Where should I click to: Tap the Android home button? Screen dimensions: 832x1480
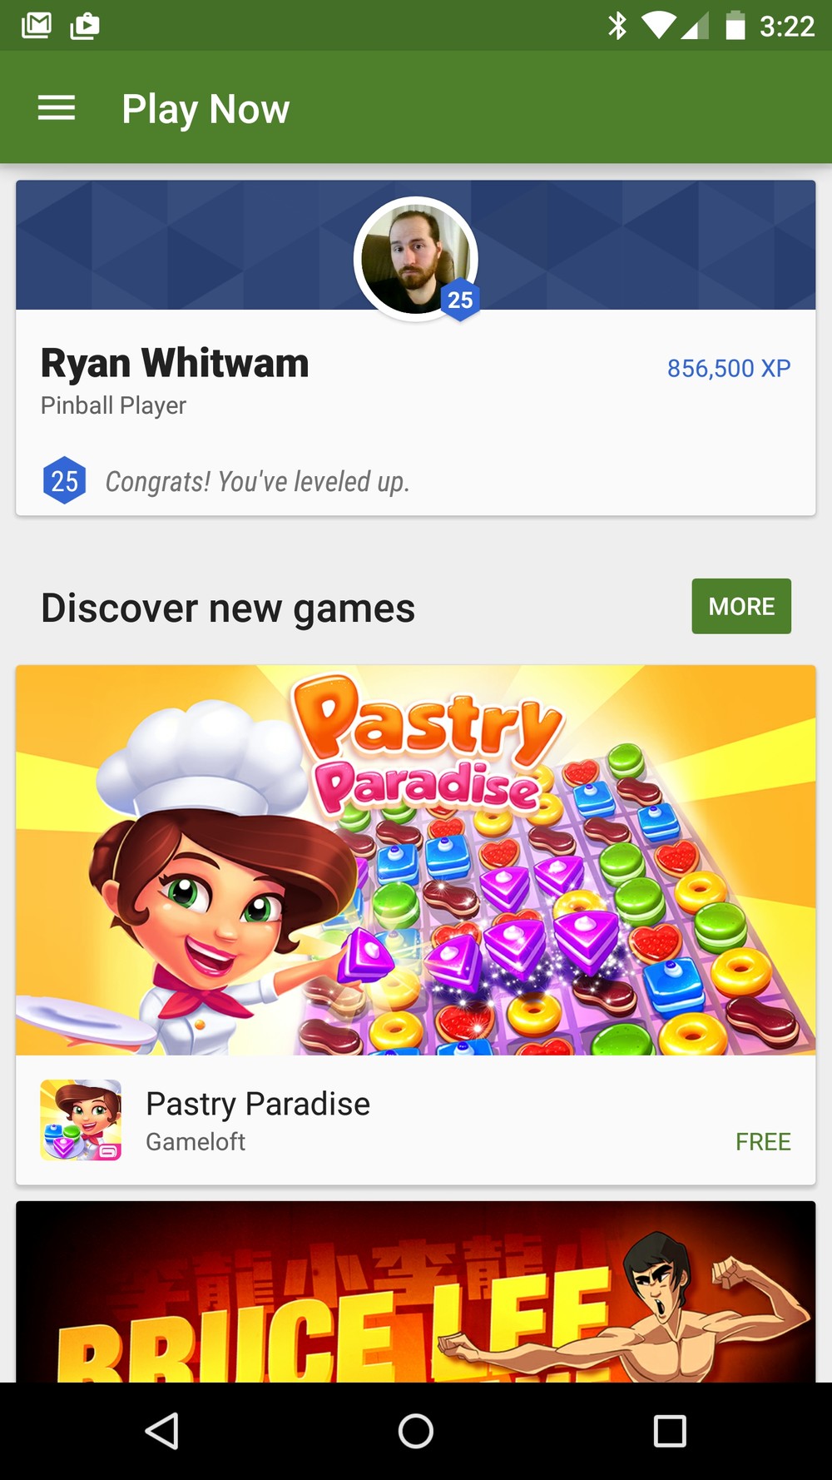[x=416, y=1431]
